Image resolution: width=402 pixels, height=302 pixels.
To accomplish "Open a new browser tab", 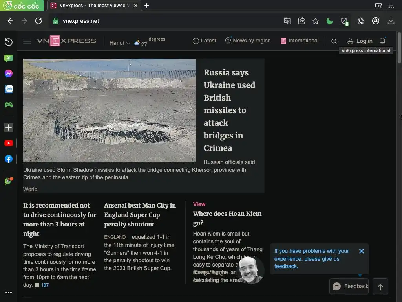I will pyautogui.click(x=147, y=6).
